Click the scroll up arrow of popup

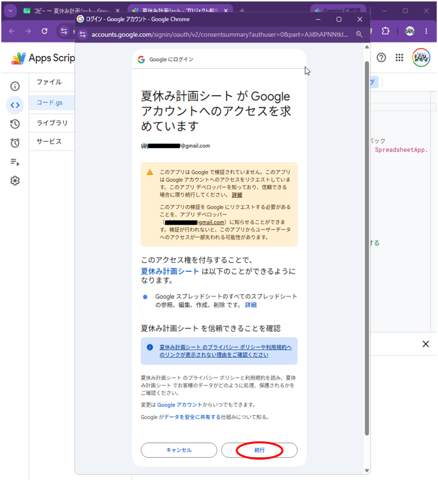[367, 47]
